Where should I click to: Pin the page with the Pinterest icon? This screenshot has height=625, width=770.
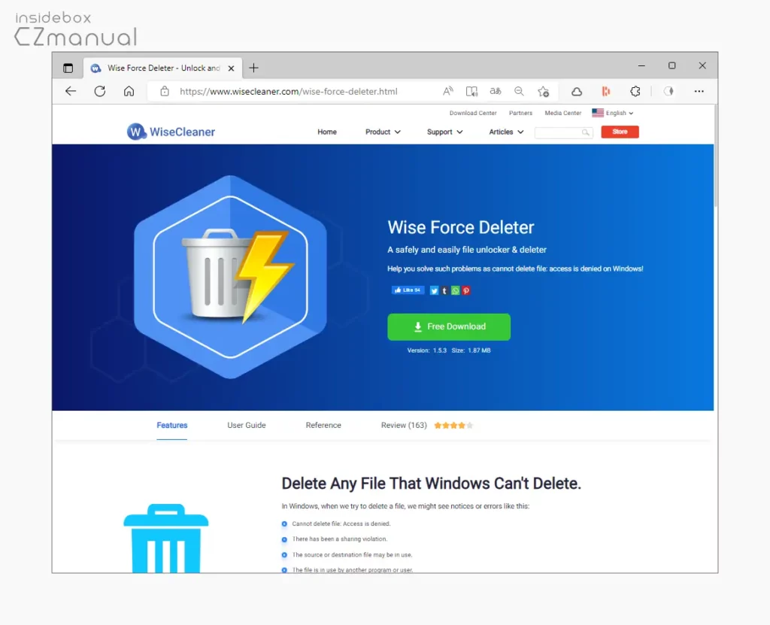pyautogui.click(x=466, y=290)
